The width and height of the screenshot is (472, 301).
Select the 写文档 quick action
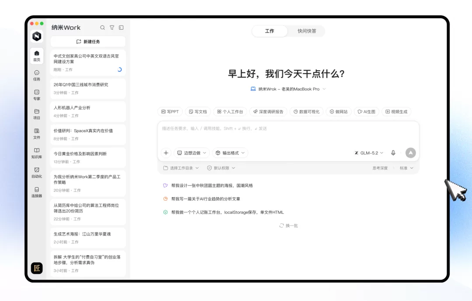[198, 112]
